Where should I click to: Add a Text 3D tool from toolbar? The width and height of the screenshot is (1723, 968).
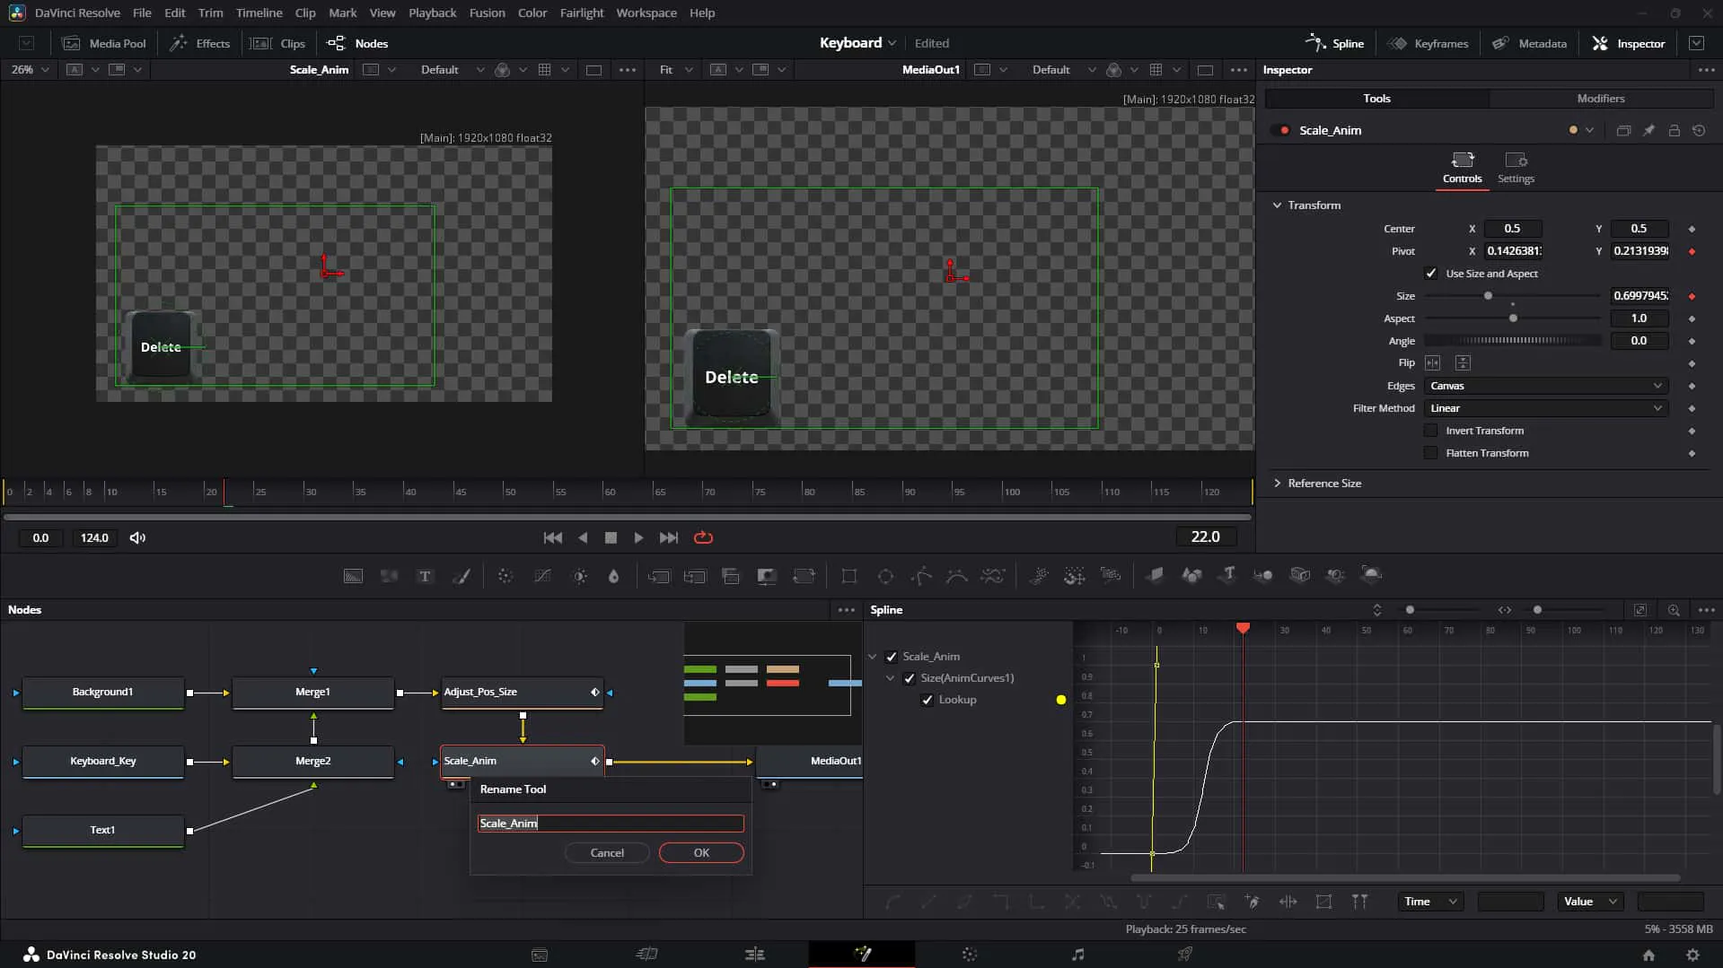pos(1227,575)
